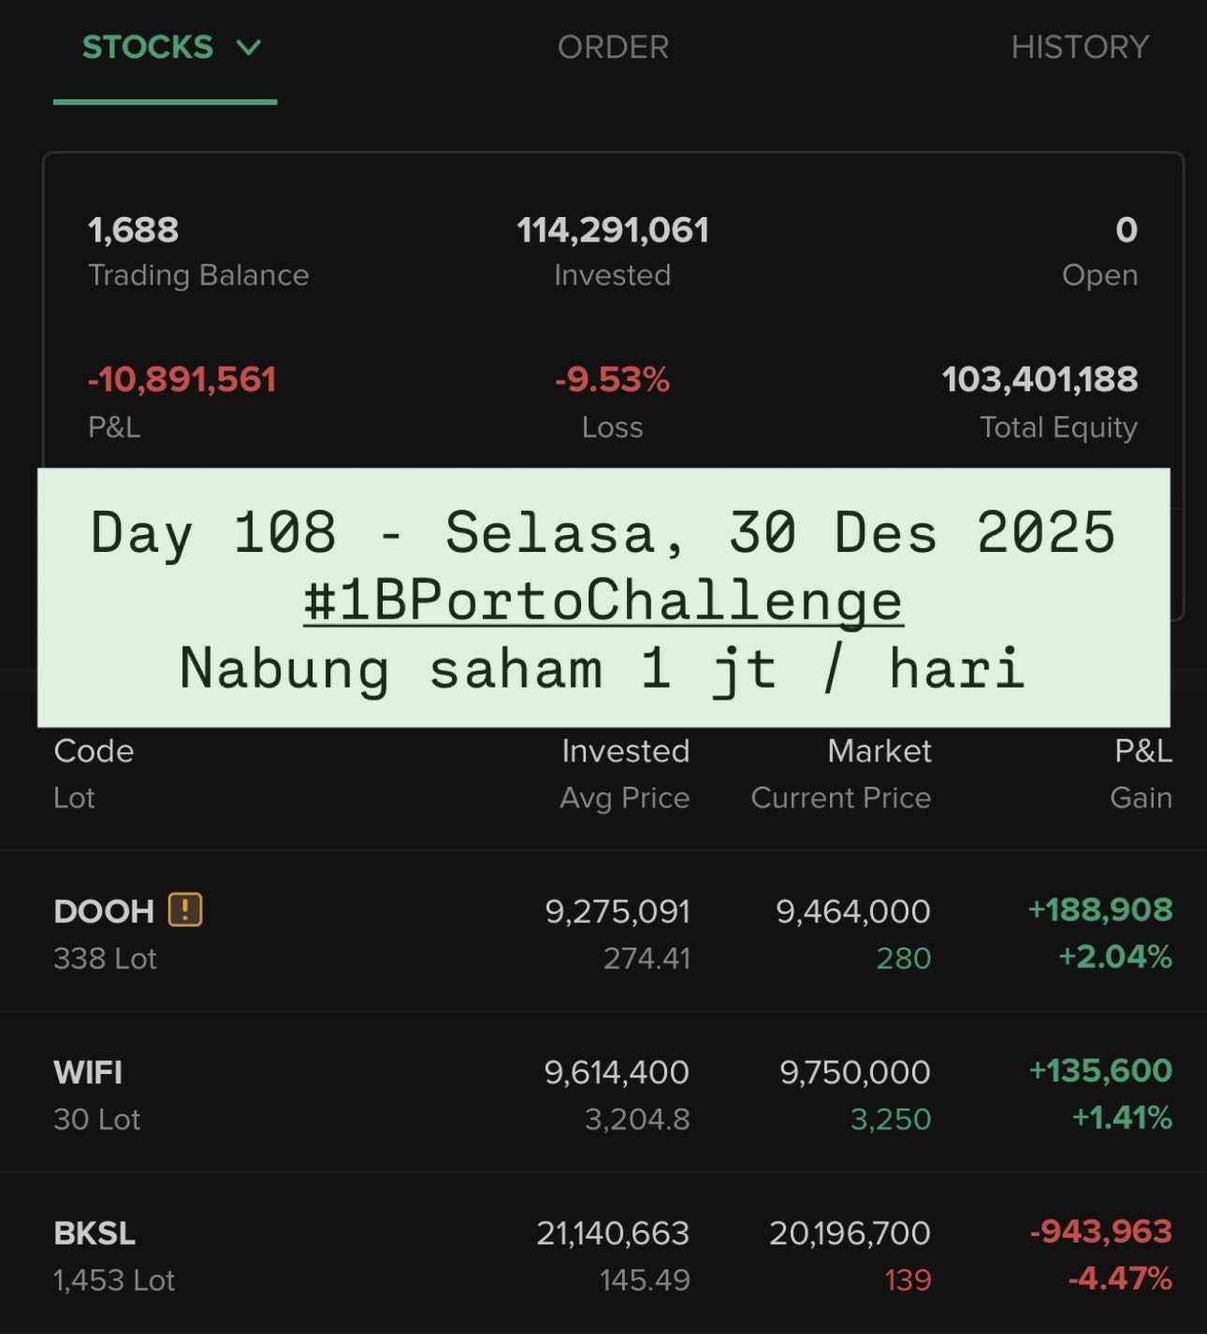The width and height of the screenshot is (1207, 1334).
Task: Open the HISTORY tab
Action: [1079, 47]
